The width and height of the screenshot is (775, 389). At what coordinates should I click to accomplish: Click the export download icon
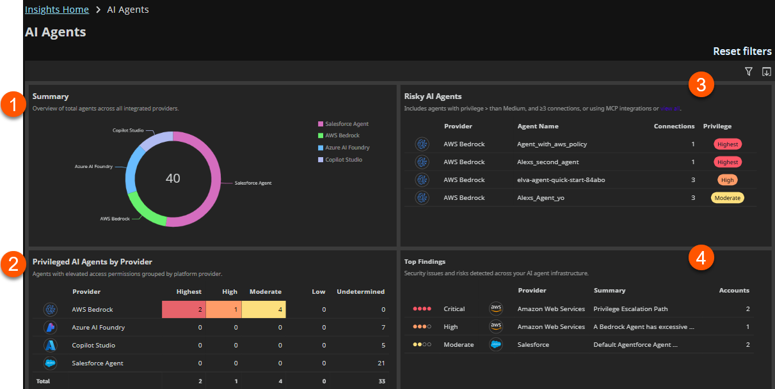tap(766, 72)
